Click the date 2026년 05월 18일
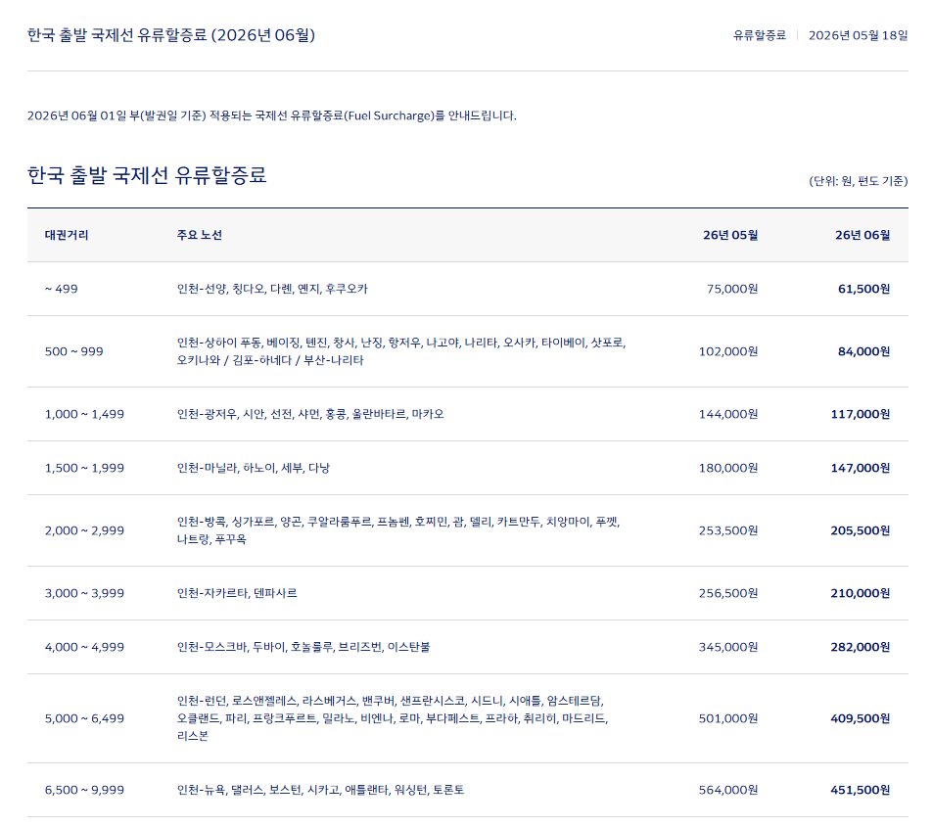The width and height of the screenshot is (932, 826). [859, 35]
